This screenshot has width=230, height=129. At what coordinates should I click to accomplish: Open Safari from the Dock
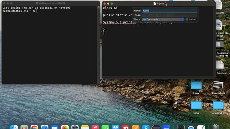pos(45,127)
